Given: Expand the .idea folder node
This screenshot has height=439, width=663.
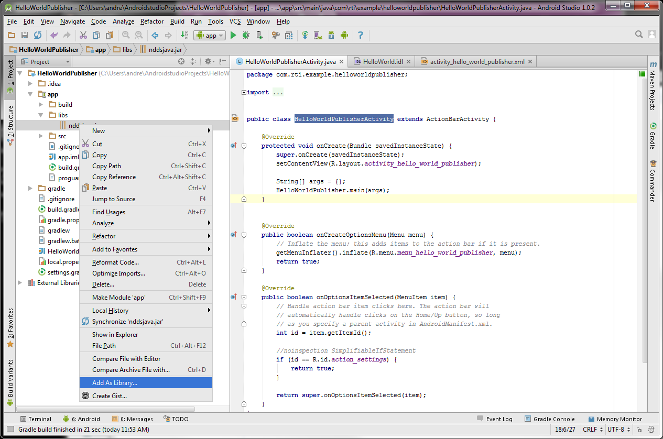Looking at the screenshot, I should click(x=30, y=84).
